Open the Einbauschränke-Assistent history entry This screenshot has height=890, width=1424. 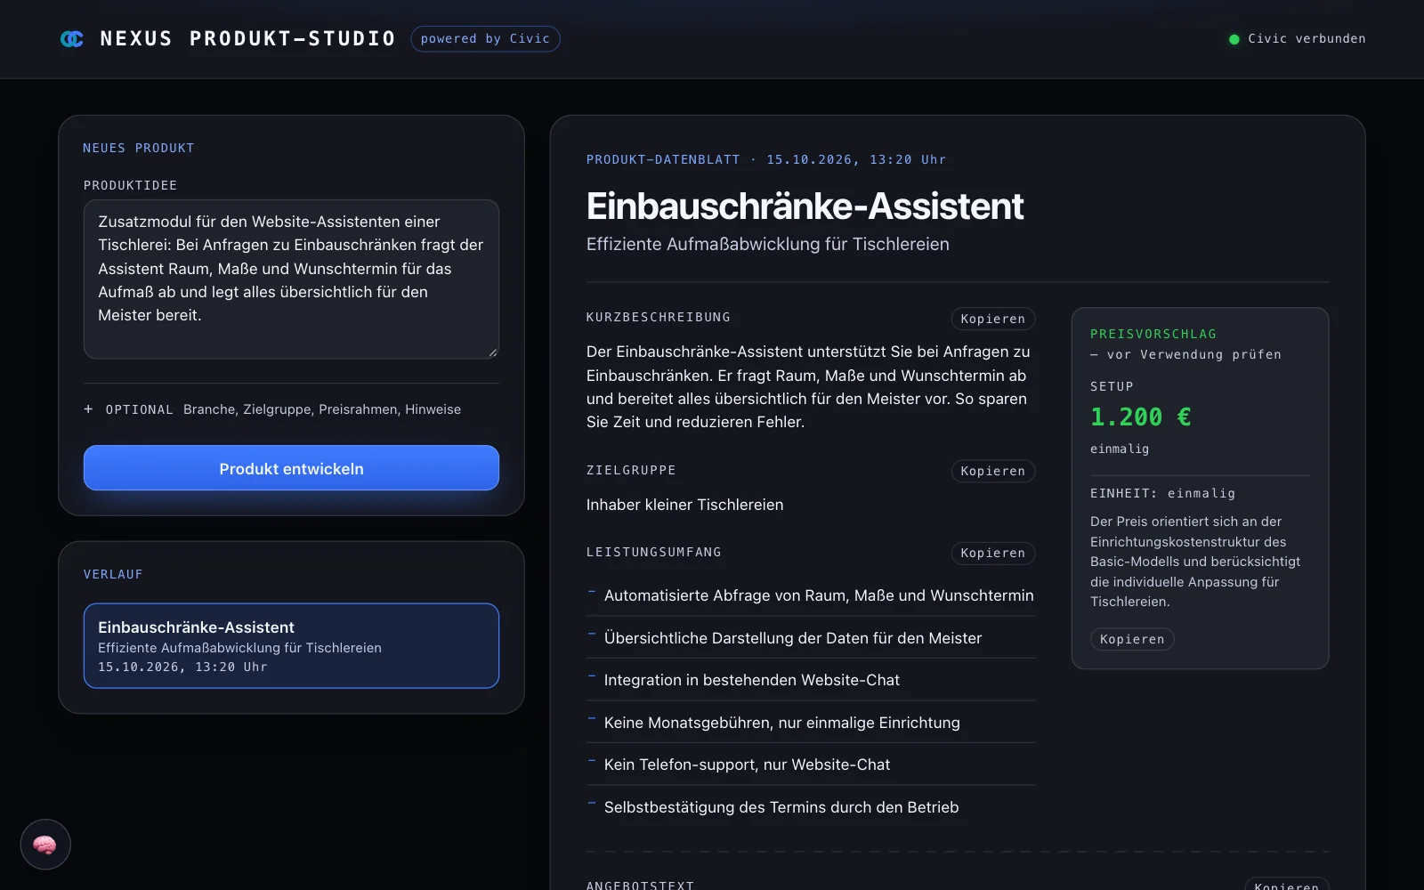coord(291,646)
